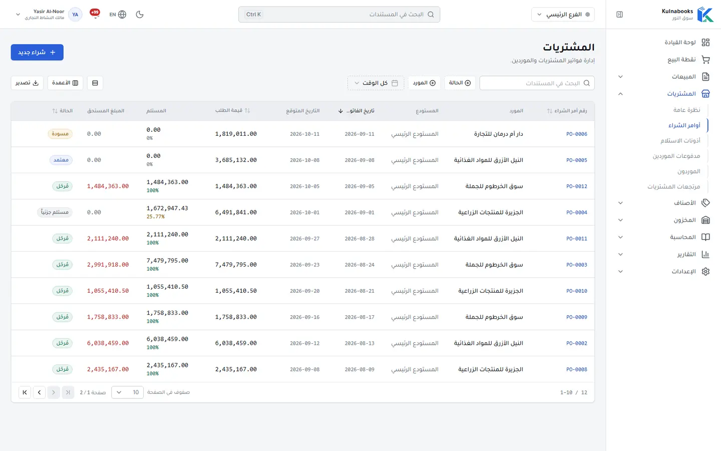721x451 pixels.
Task: Click the تصدير export button
Action: (x=27, y=83)
